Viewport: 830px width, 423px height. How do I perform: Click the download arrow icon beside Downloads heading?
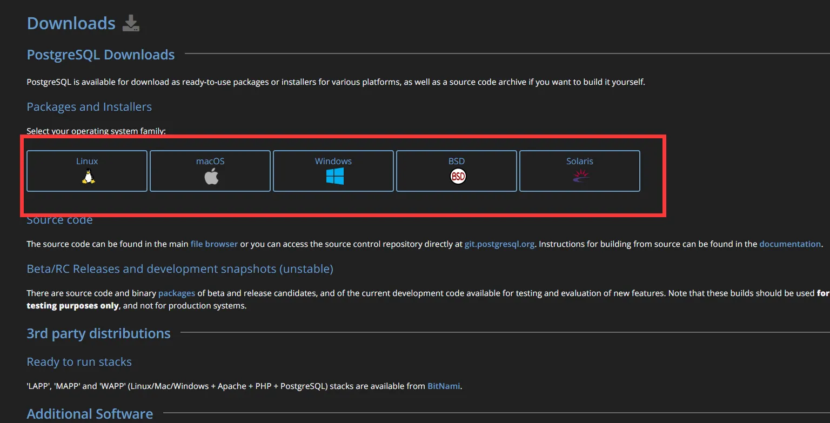click(x=131, y=23)
